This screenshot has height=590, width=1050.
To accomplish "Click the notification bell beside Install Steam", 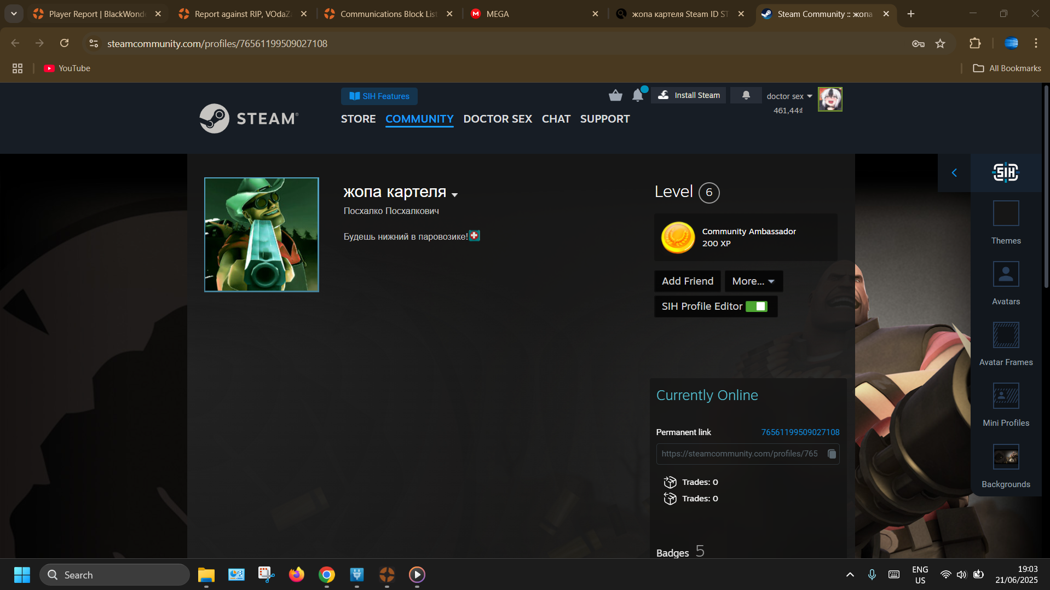I will tap(746, 95).
